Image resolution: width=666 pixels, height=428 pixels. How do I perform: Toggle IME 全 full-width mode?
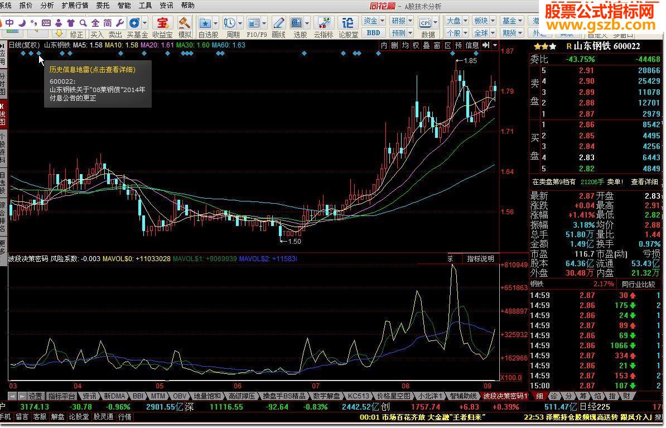(x=95, y=22)
